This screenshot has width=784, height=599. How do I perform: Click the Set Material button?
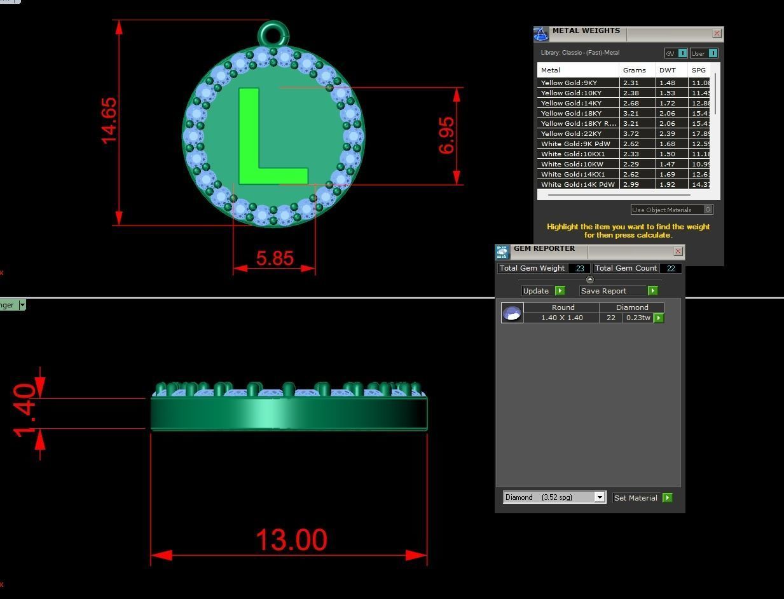click(x=636, y=498)
